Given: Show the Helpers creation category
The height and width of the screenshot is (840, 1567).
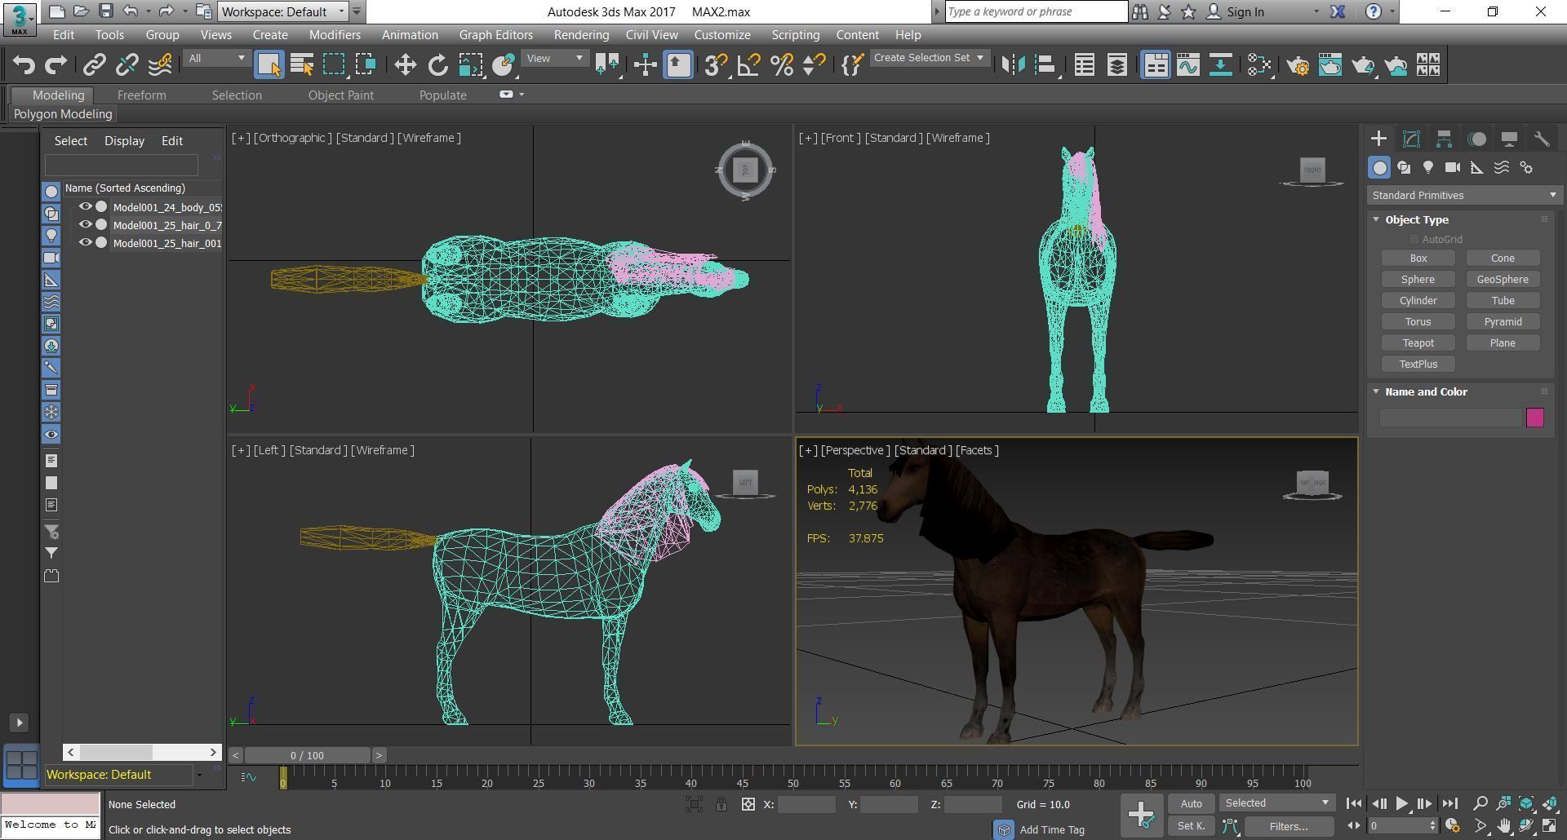Looking at the screenshot, I should (1477, 167).
